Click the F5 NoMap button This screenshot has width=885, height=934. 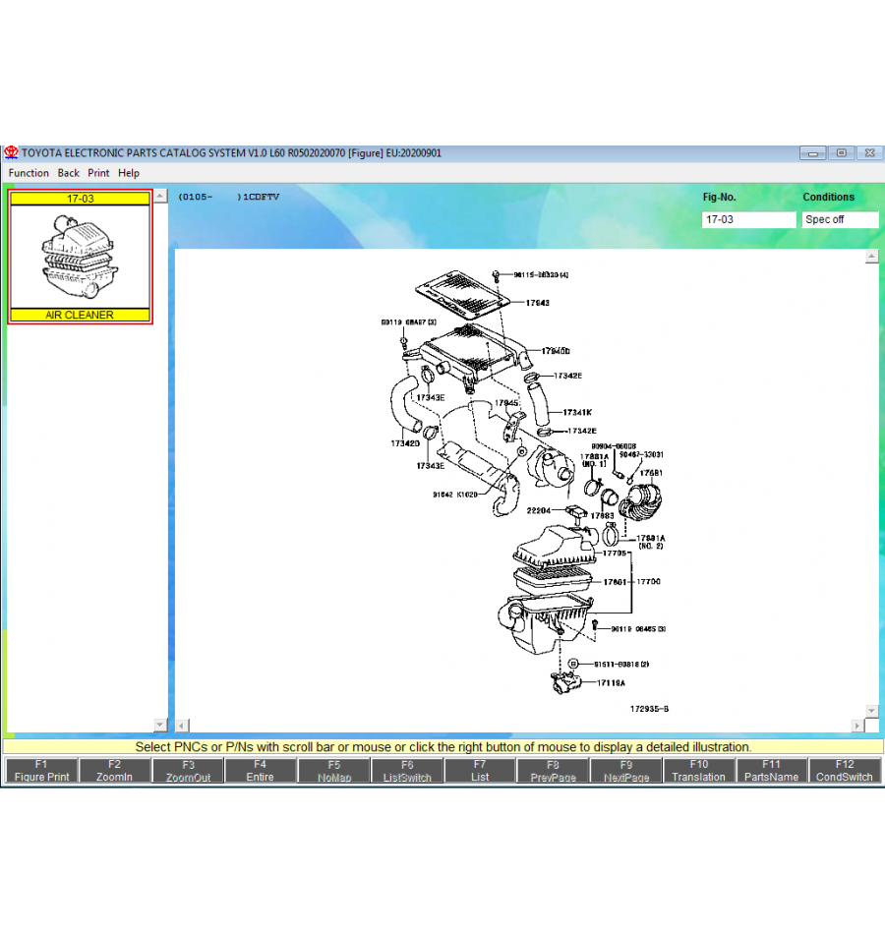click(x=334, y=771)
